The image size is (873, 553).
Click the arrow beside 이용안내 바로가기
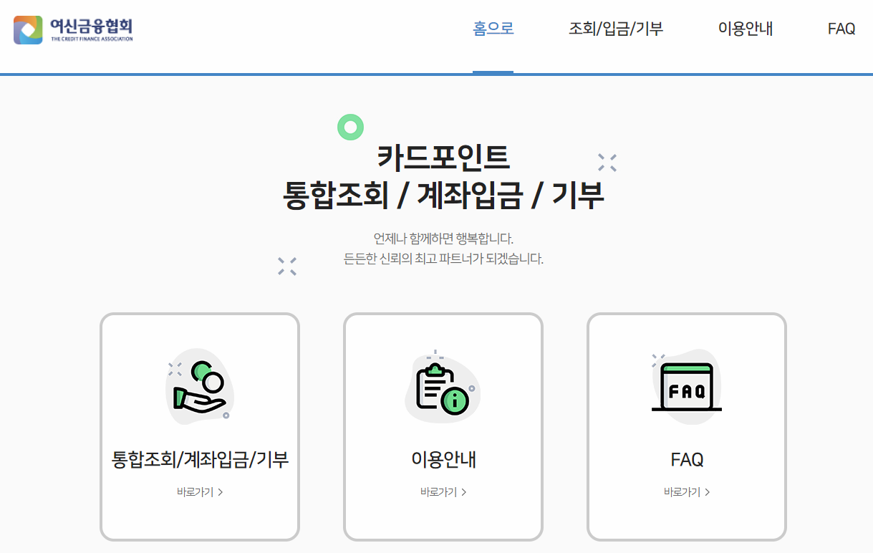click(464, 492)
